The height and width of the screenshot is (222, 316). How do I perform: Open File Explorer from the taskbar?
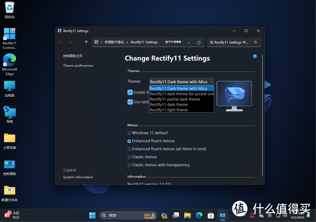point(188,216)
